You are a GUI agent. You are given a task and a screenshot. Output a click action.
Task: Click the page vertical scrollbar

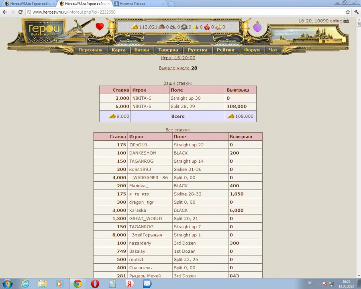[358, 121]
